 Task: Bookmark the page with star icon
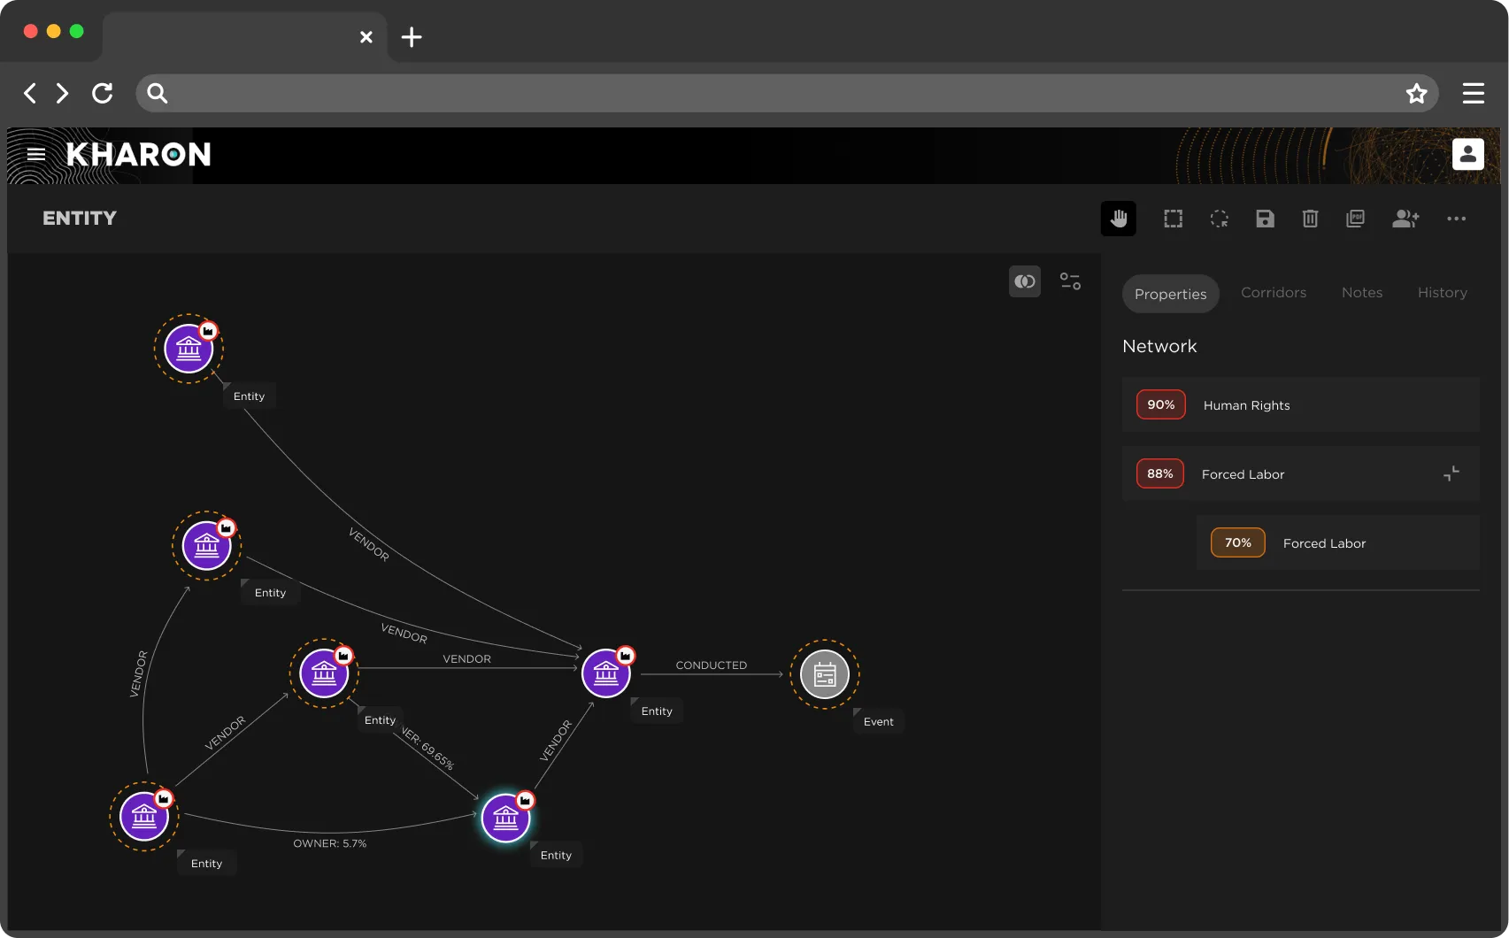(x=1416, y=93)
